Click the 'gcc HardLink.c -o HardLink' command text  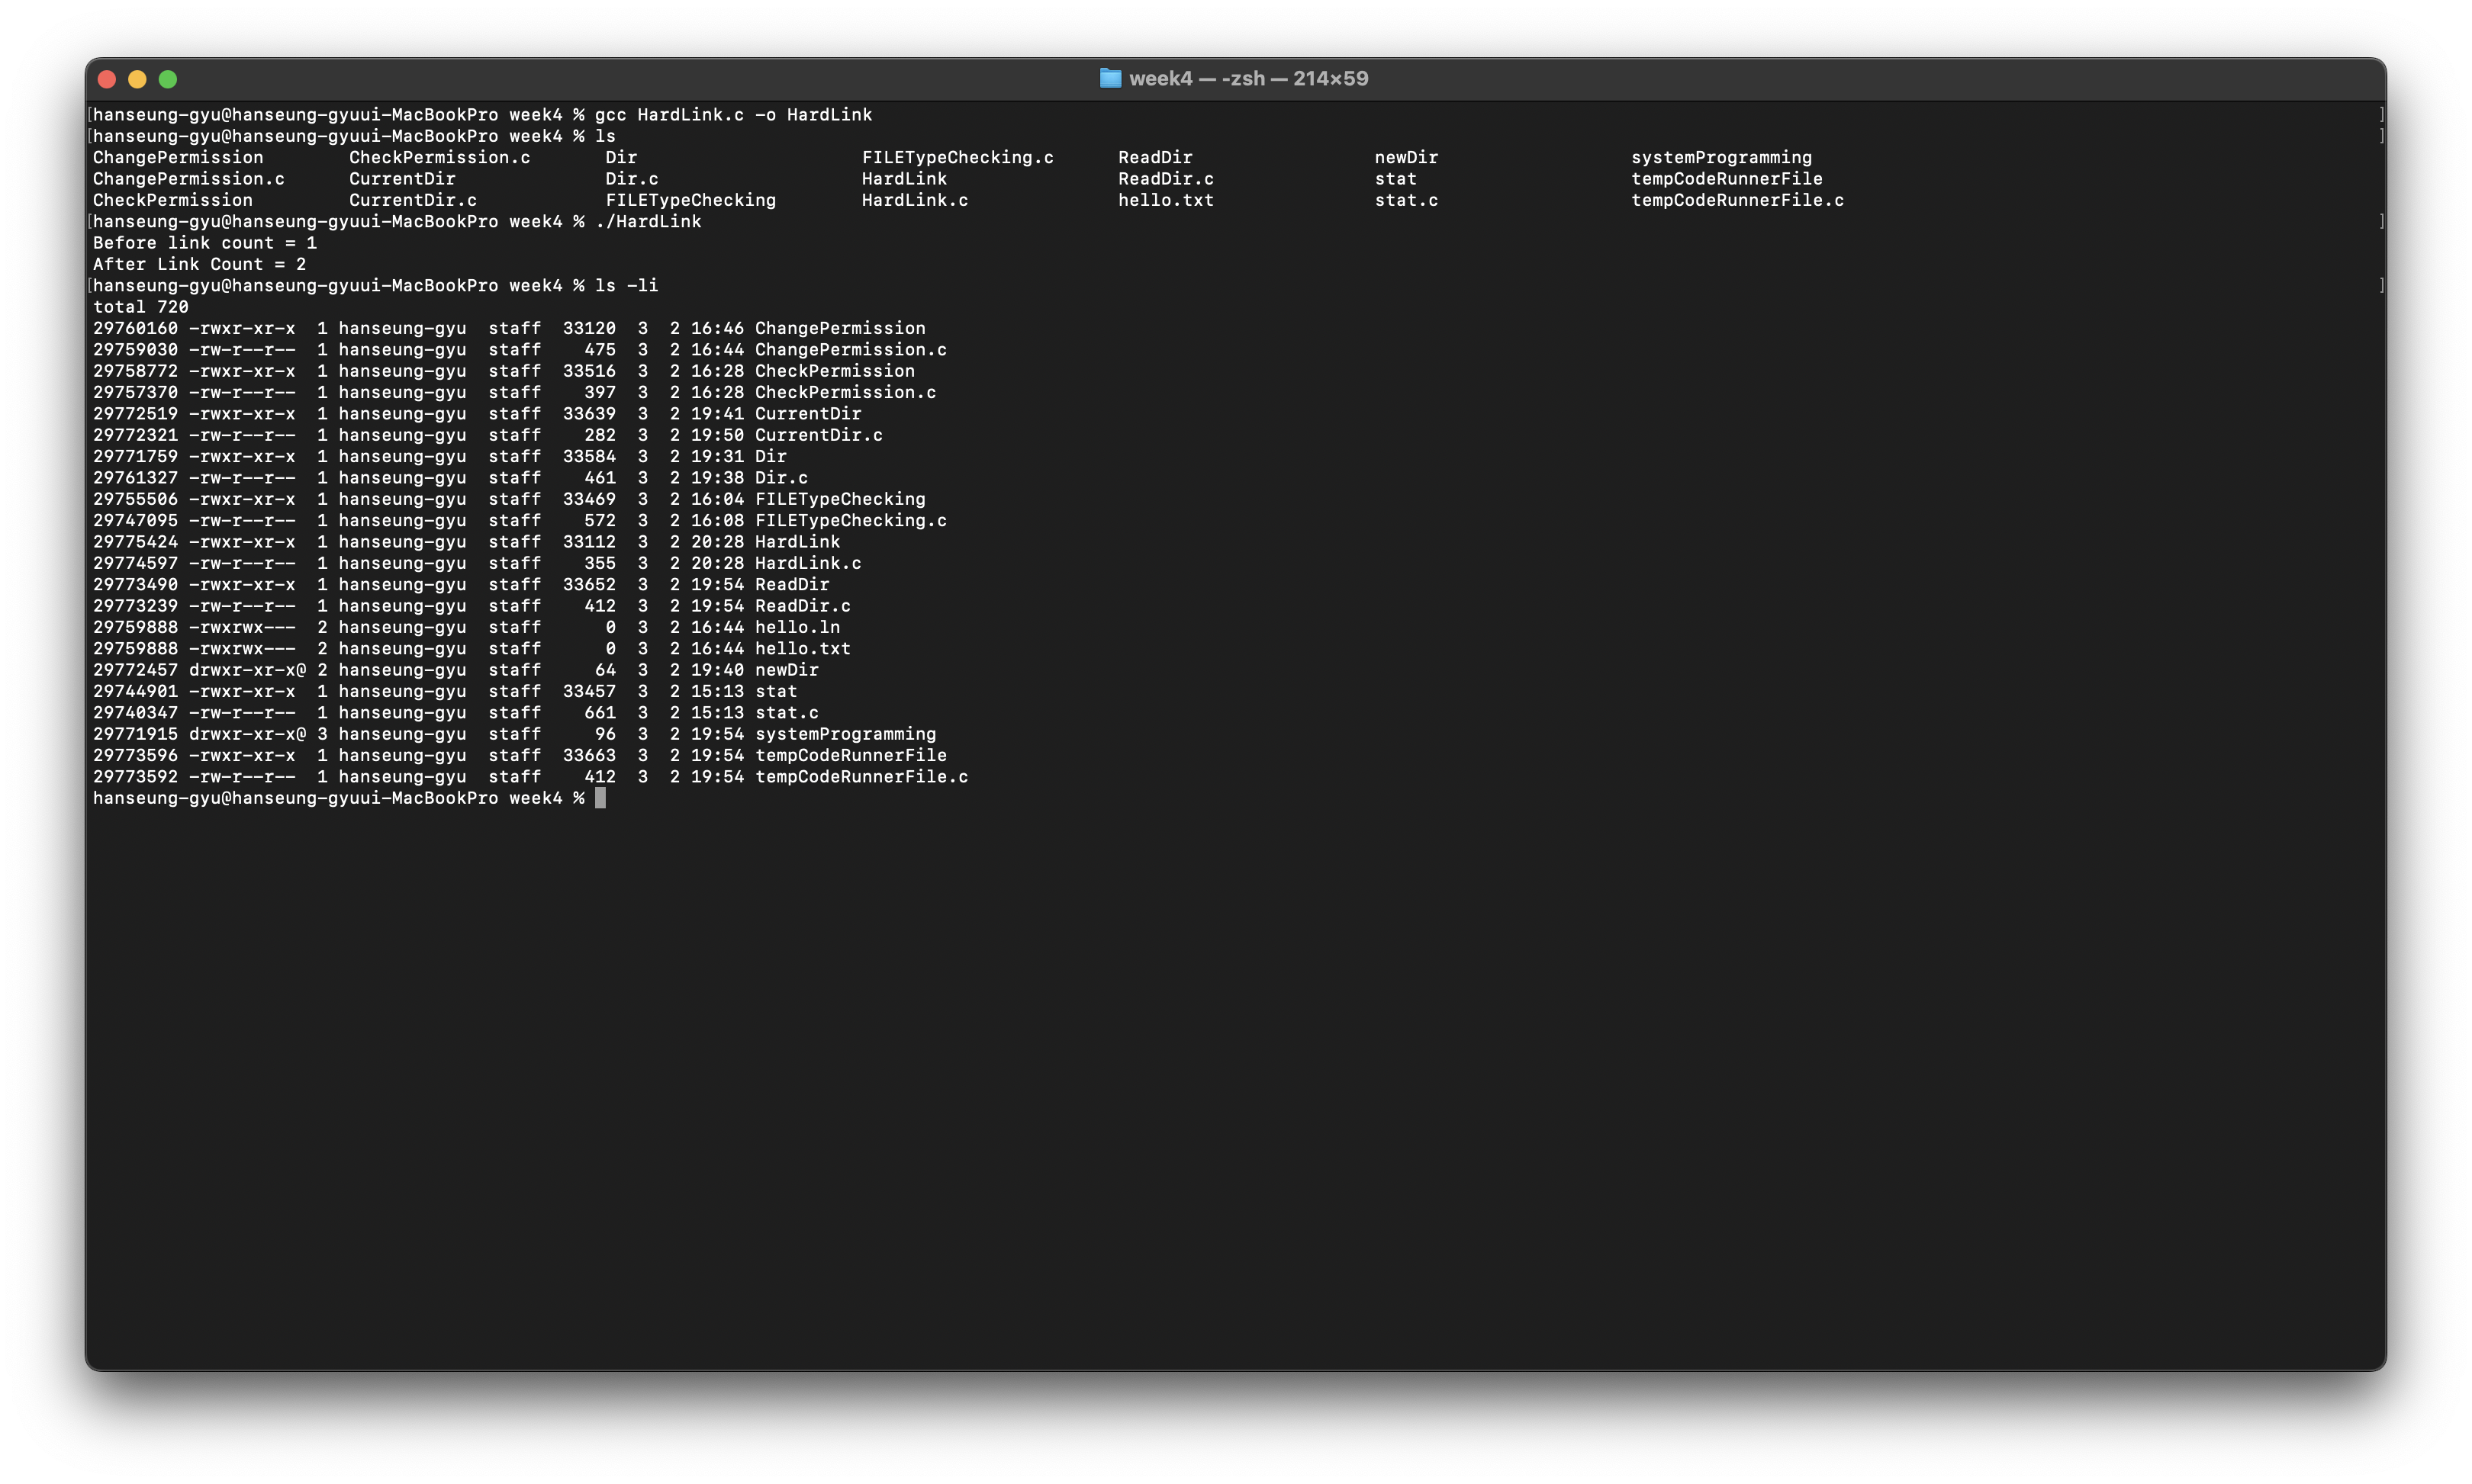pyautogui.click(x=732, y=115)
